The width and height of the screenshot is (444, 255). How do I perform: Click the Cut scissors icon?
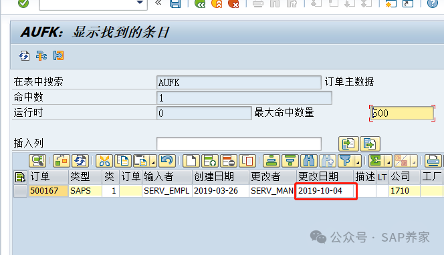click(104, 161)
